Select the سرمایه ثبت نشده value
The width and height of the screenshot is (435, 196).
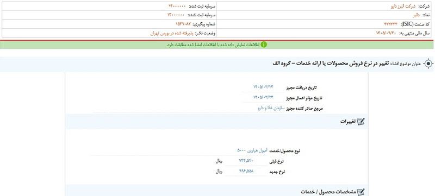176,15
